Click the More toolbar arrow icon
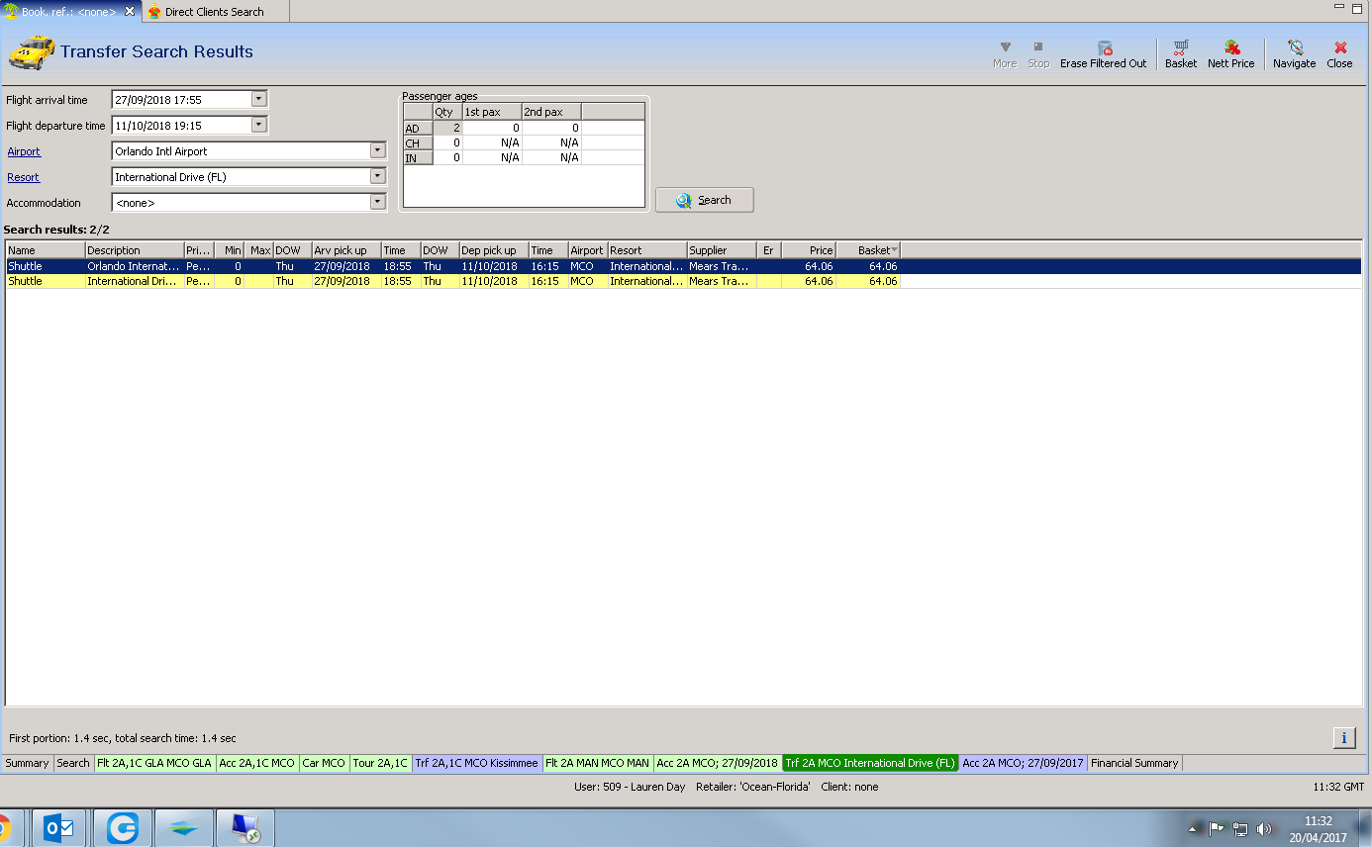 [x=1005, y=47]
